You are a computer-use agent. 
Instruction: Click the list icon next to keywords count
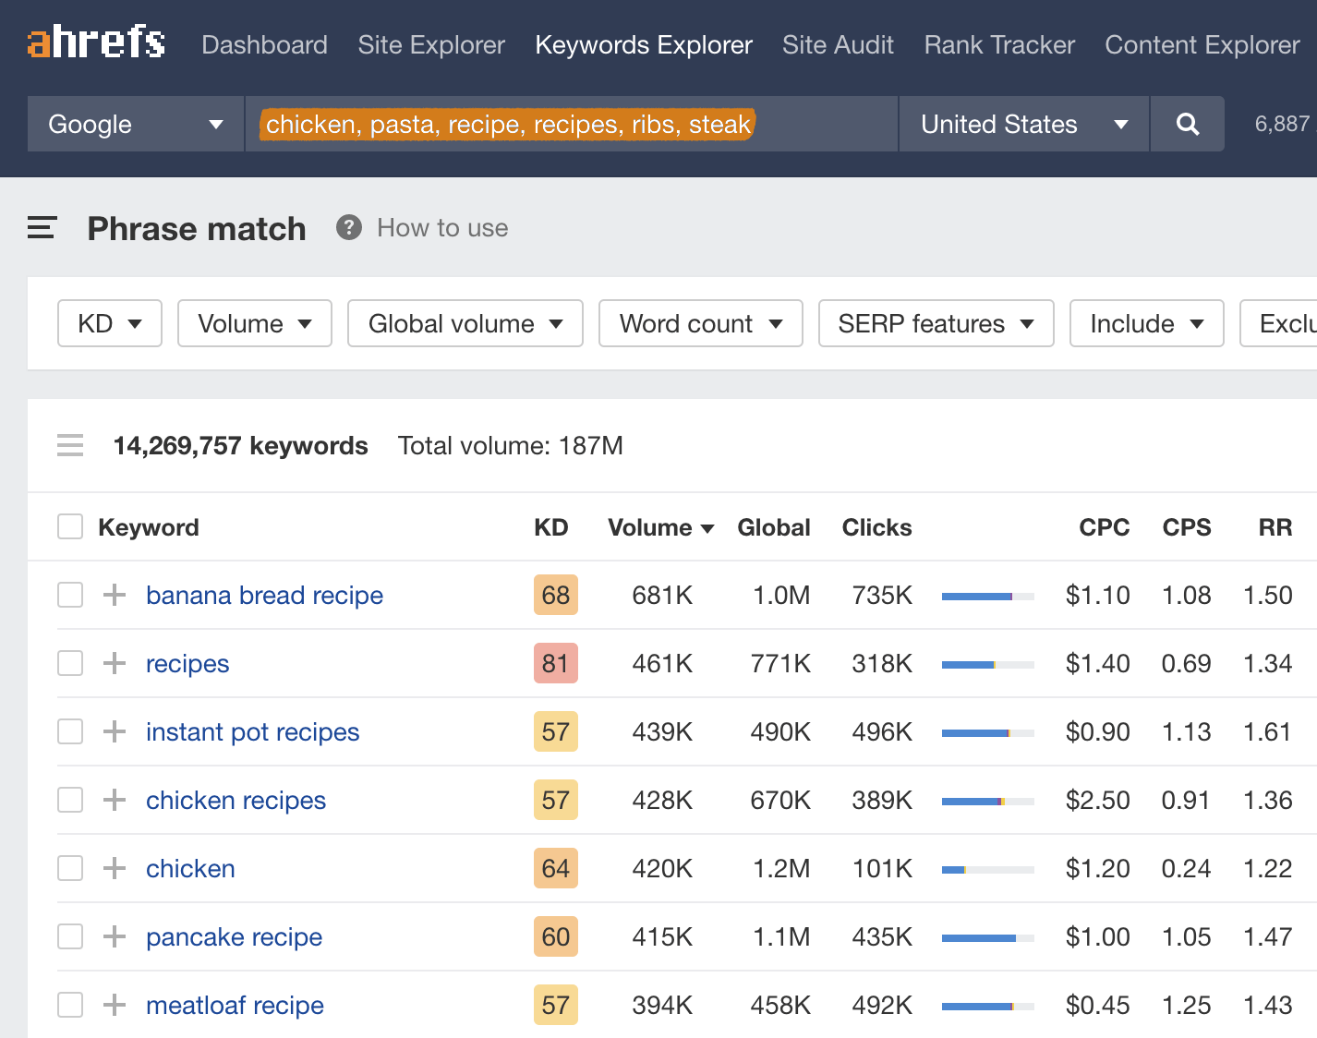(70, 446)
